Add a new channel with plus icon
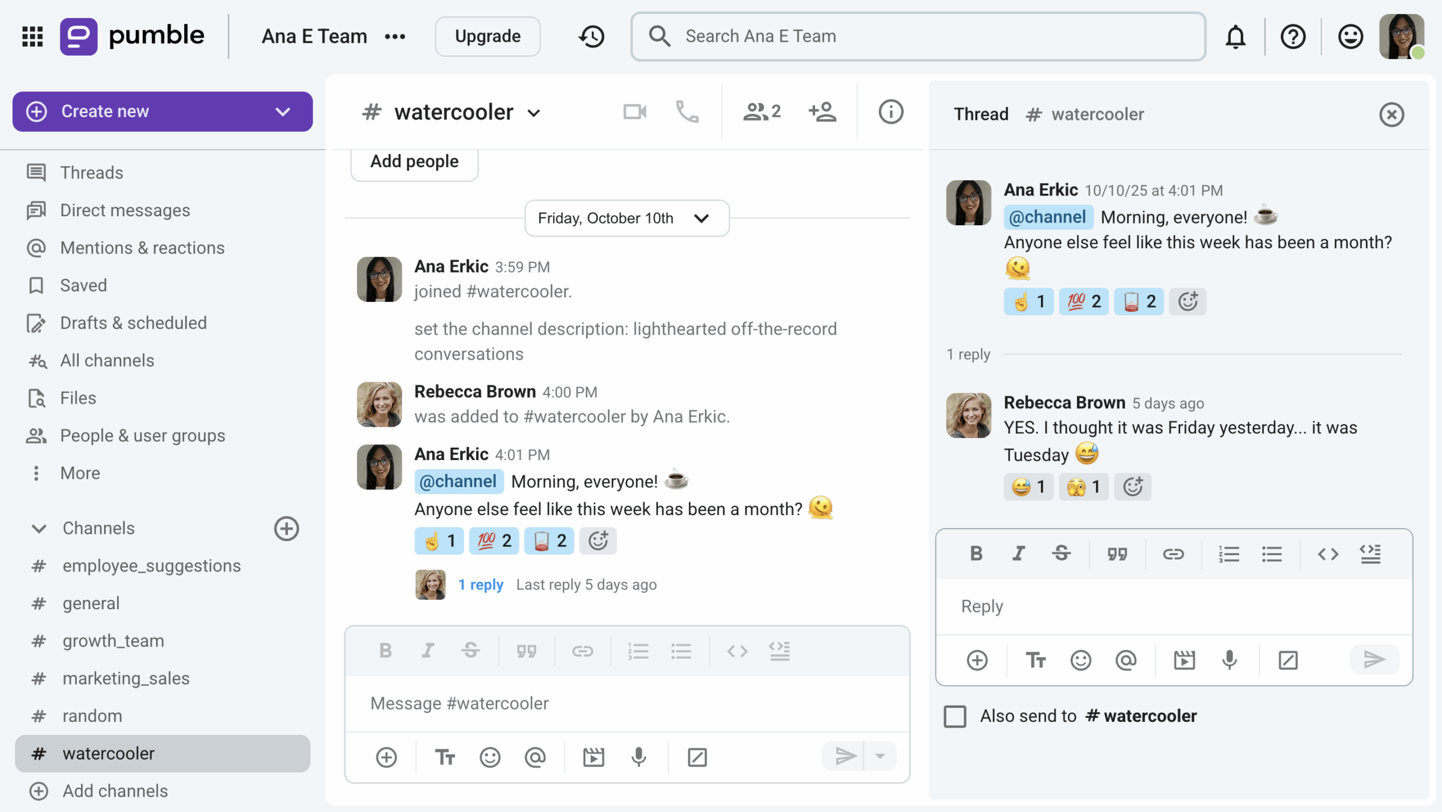This screenshot has height=812, width=1442. 286,528
